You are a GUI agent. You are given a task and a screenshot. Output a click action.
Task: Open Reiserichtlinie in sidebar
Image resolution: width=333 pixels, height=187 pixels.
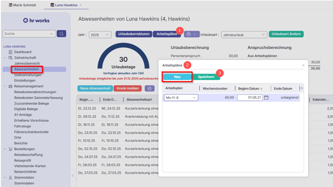pos(25,172)
